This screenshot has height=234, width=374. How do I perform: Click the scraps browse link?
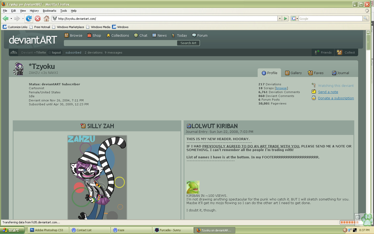tap(281, 88)
